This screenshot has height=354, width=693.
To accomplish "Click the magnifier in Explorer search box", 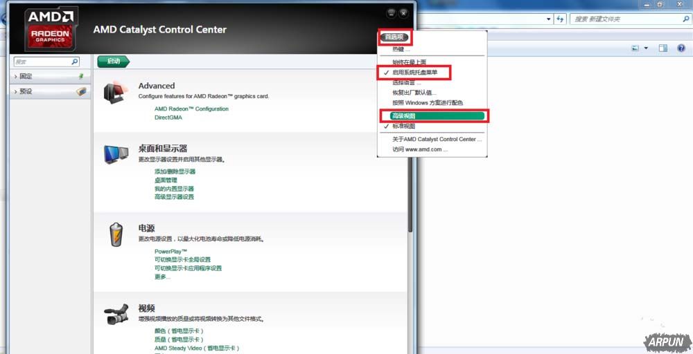I will click(686, 19).
